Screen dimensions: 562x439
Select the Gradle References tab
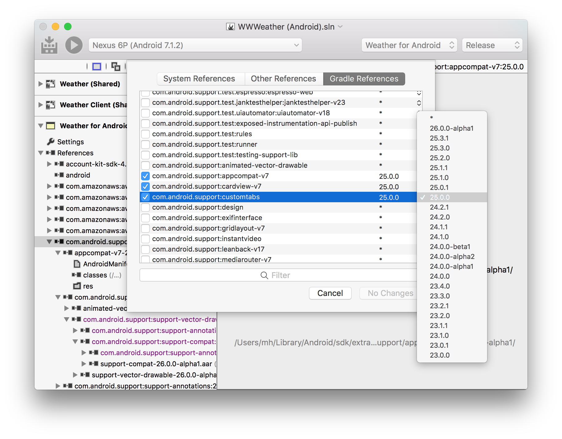364,79
